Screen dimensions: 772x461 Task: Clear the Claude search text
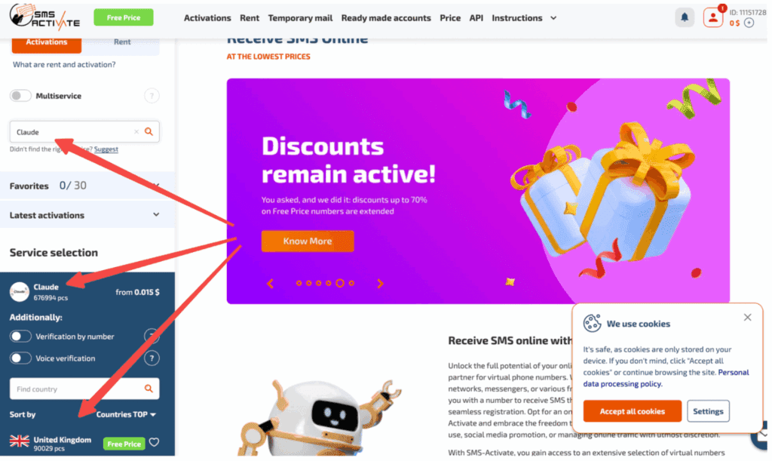[x=136, y=131]
